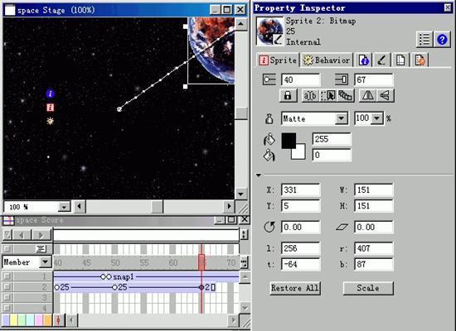Edit background color field showing 0
This screenshot has height=331, width=456.
click(x=332, y=155)
